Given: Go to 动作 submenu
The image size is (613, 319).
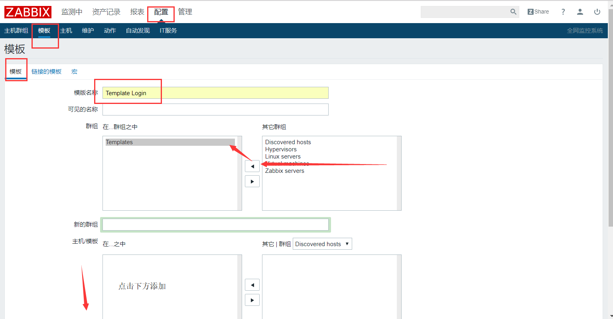Looking at the screenshot, I should pyautogui.click(x=110, y=31).
